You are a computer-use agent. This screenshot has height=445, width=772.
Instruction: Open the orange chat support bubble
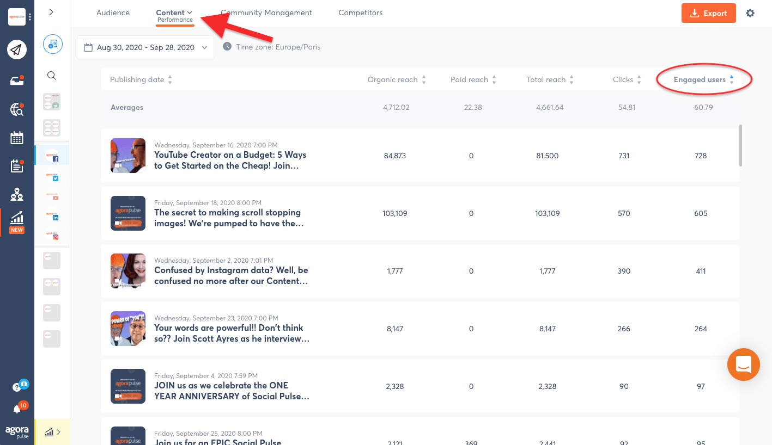743,364
